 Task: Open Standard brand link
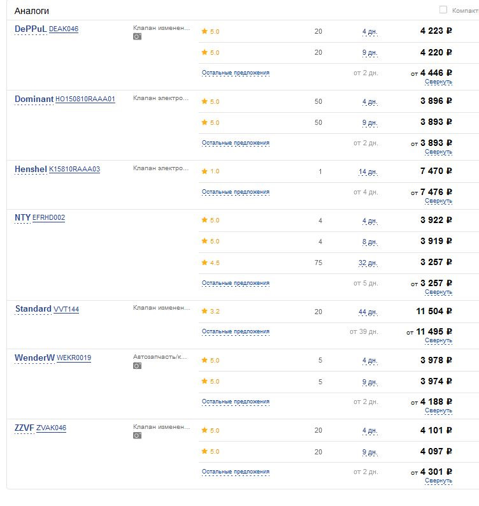point(33,309)
